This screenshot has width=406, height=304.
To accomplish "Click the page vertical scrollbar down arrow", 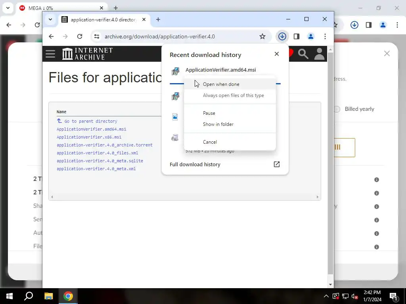I will coord(330,285).
